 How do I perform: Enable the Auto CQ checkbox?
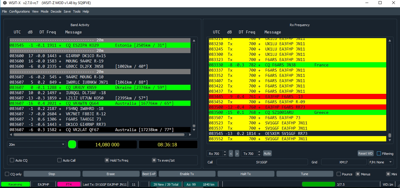[x=12, y=160]
